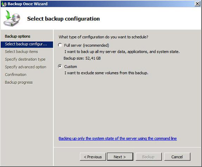202x167 pixels.
Task: Go back with the < Previous button
Action: (x=93, y=157)
